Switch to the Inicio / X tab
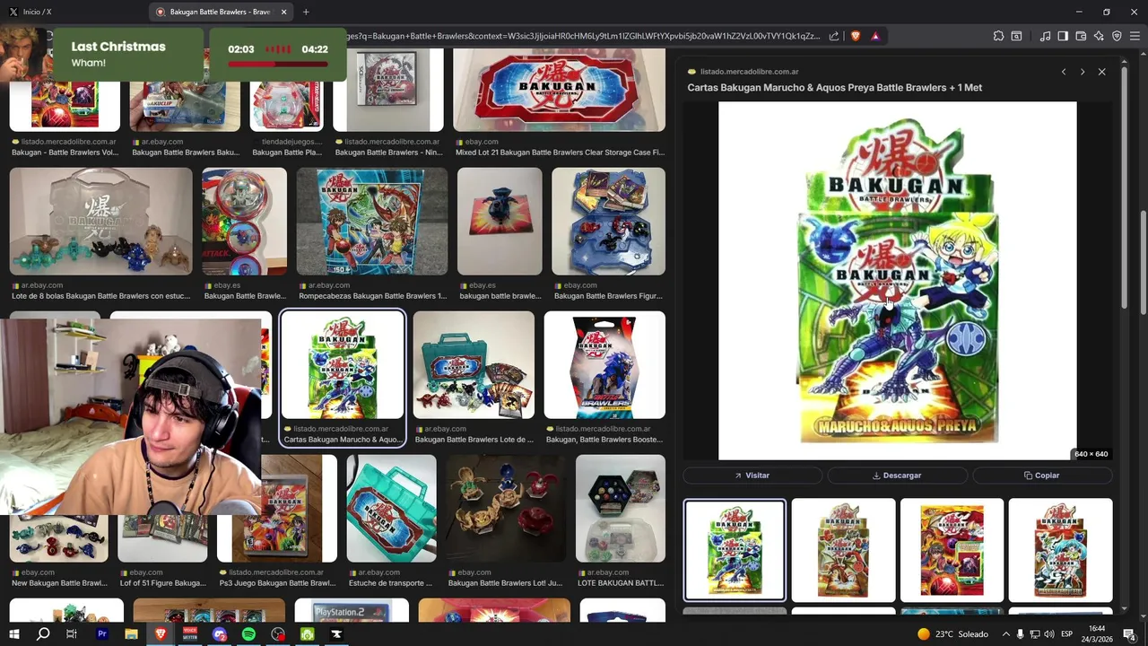Viewport: 1148px width, 646px height. point(72,12)
